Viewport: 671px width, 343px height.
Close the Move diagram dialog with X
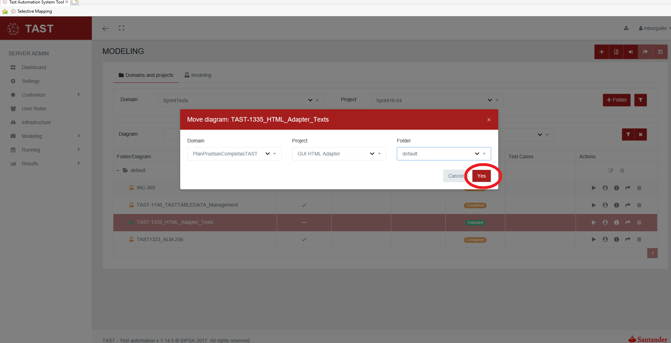pyautogui.click(x=489, y=120)
